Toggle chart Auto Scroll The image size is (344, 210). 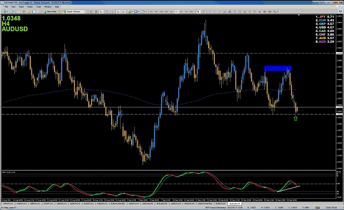click(x=118, y=12)
